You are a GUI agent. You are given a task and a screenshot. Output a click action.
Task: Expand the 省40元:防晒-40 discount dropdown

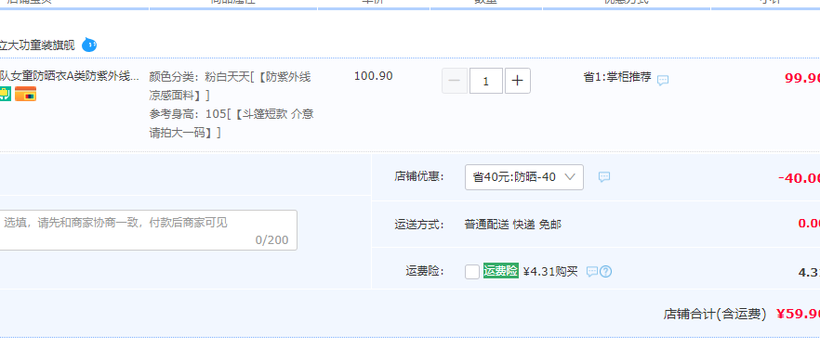click(524, 177)
